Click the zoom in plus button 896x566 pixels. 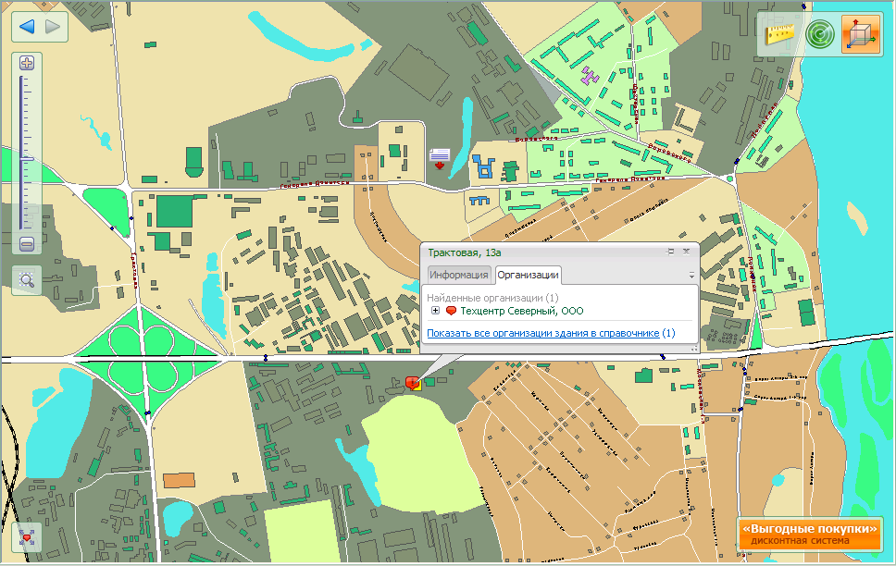27,64
